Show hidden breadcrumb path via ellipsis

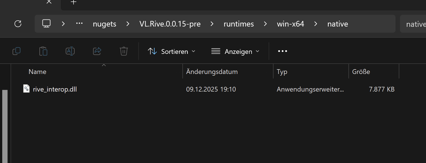(79, 24)
